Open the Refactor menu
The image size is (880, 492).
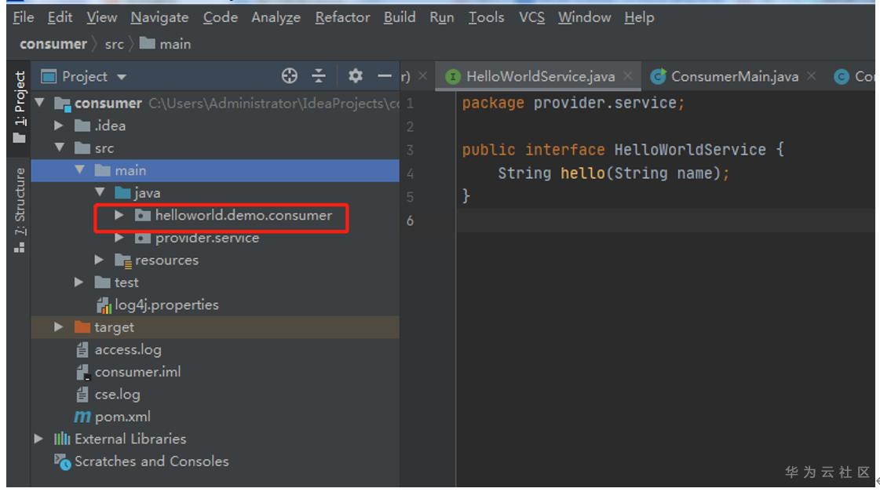pos(342,17)
